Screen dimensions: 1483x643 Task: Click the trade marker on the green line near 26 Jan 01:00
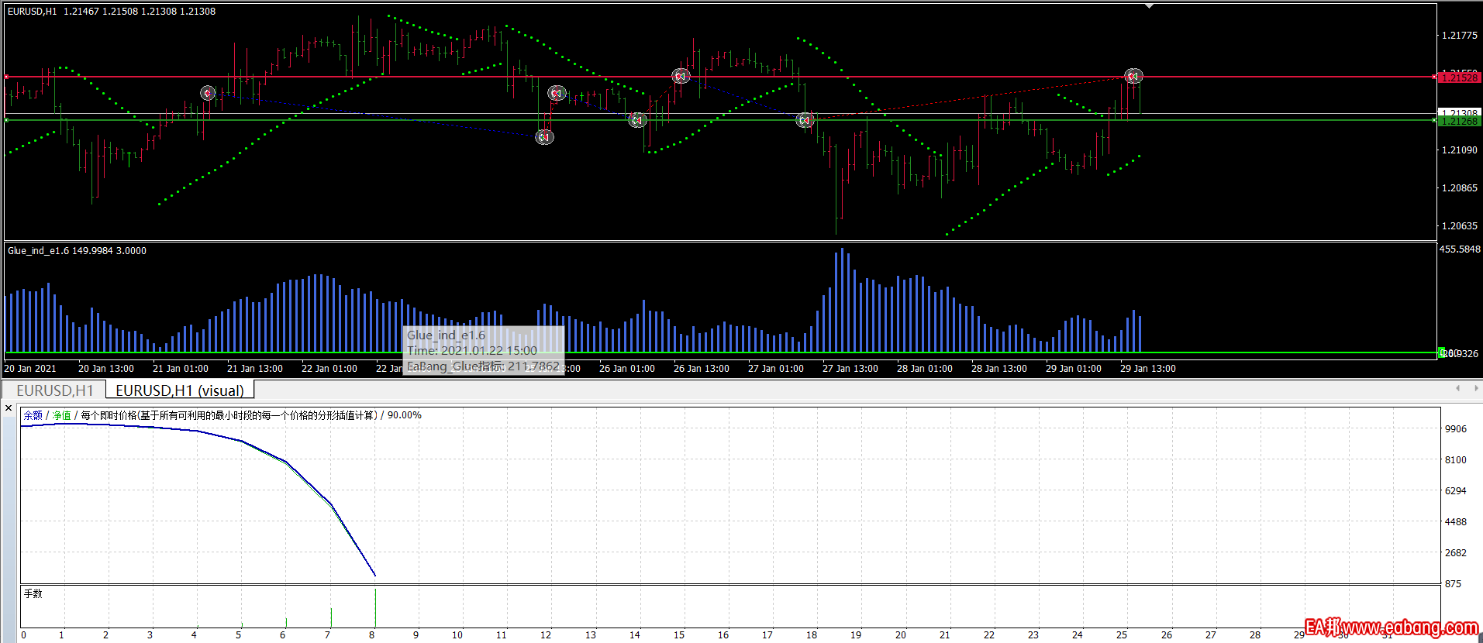point(637,119)
